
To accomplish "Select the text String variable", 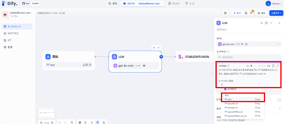I will pyautogui.click(x=243, y=99).
